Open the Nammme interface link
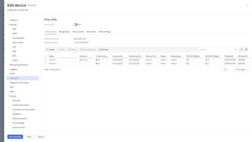Image resolution: width=252 pixels, height=142 pixels. (x=83, y=60)
